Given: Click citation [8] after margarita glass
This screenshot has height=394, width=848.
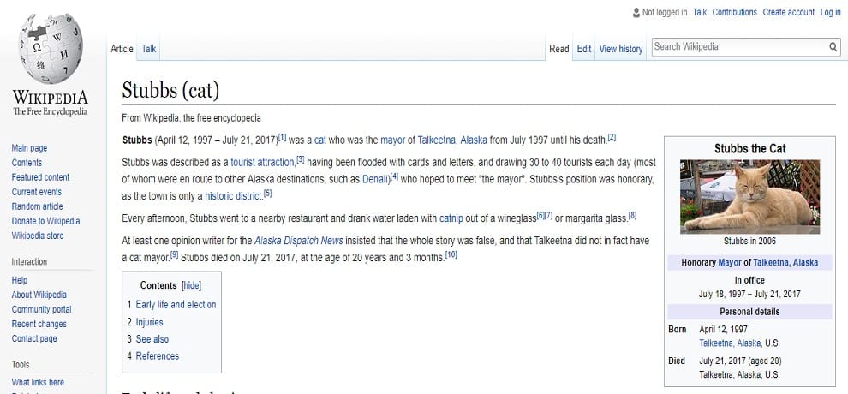Looking at the screenshot, I should pyautogui.click(x=632, y=215).
